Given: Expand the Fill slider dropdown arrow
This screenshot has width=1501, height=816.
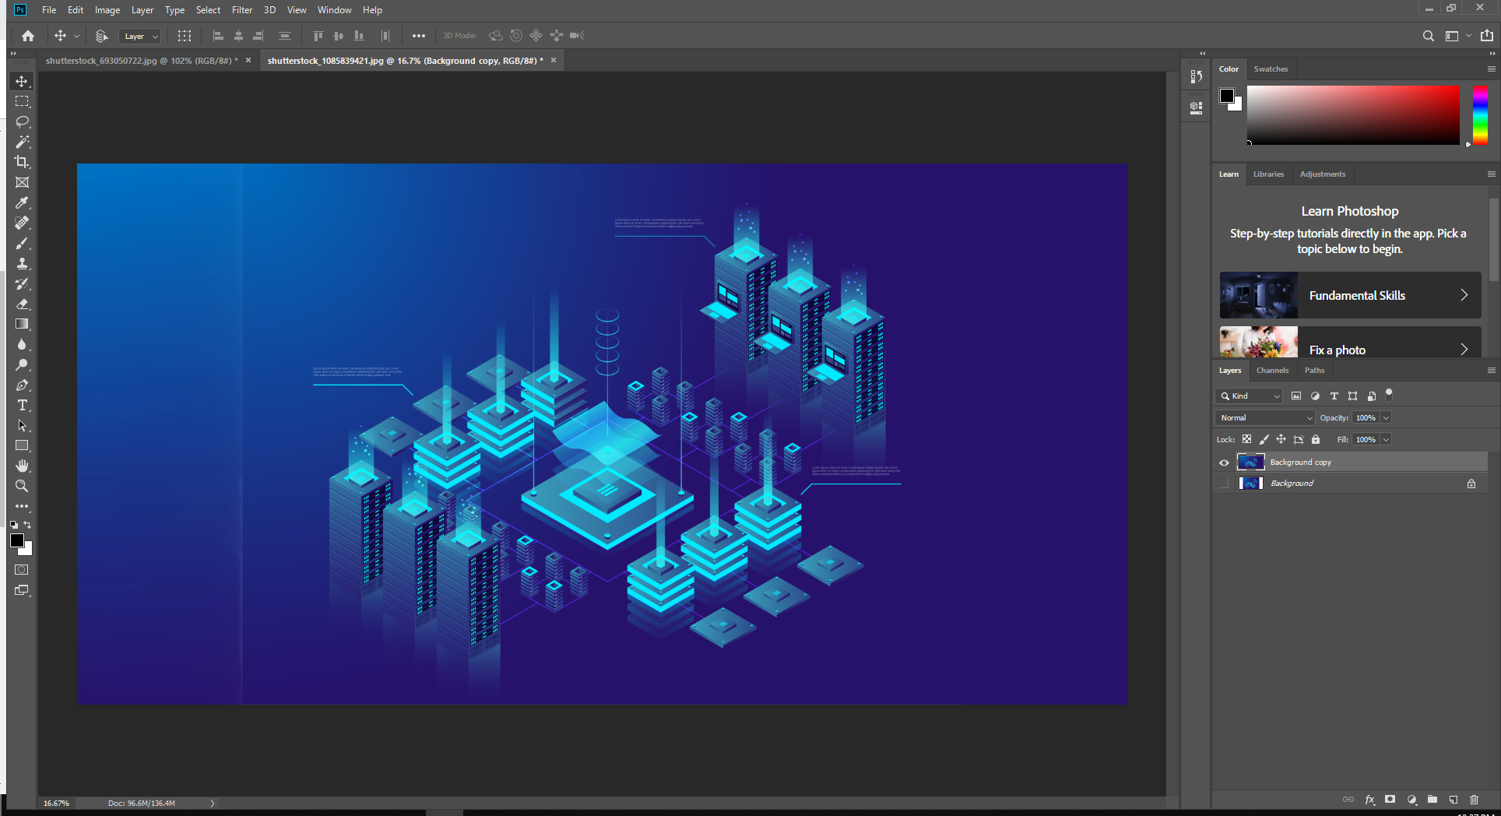Looking at the screenshot, I should [1386, 439].
